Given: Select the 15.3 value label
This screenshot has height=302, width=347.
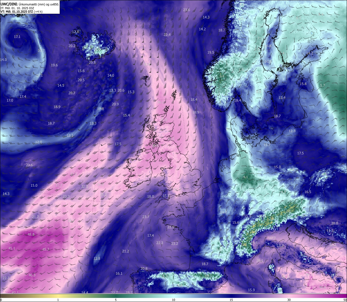Looking at the screenshot, I should click(131, 92).
